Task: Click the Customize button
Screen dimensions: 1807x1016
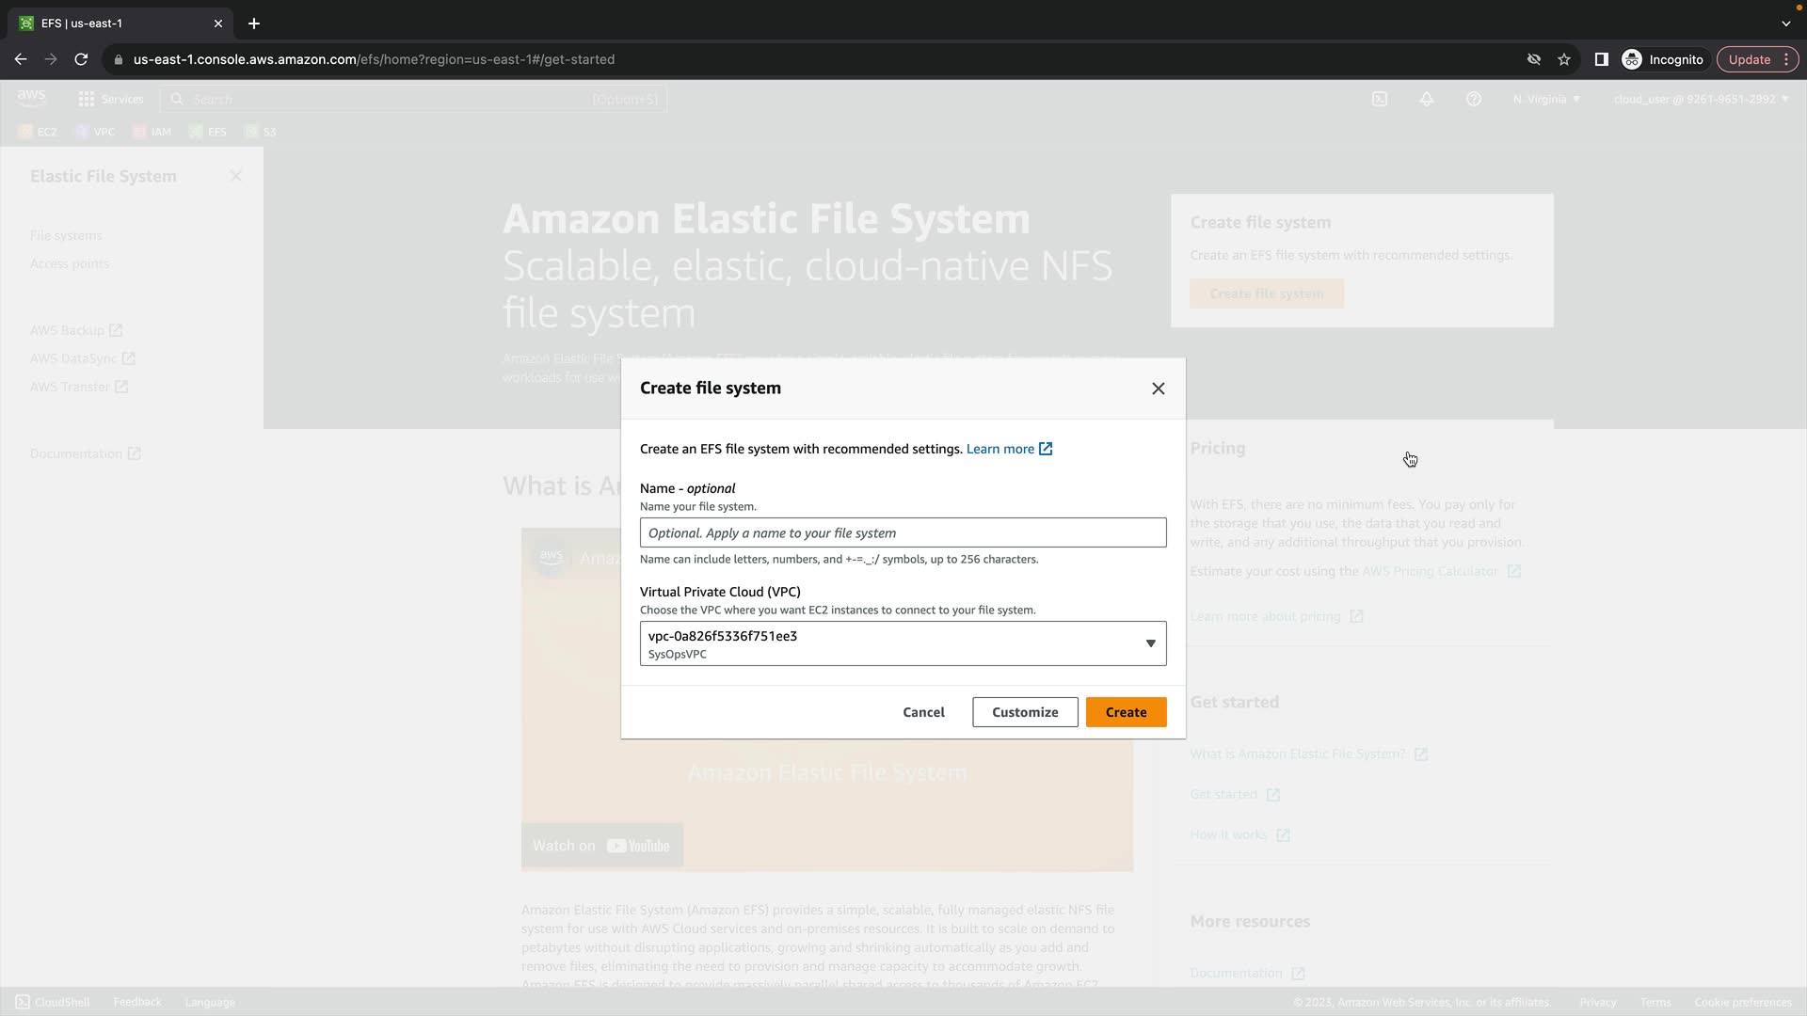Action: tap(1025, 712)
